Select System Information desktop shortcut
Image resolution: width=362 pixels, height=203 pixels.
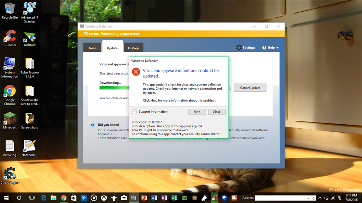pos(10,67)
